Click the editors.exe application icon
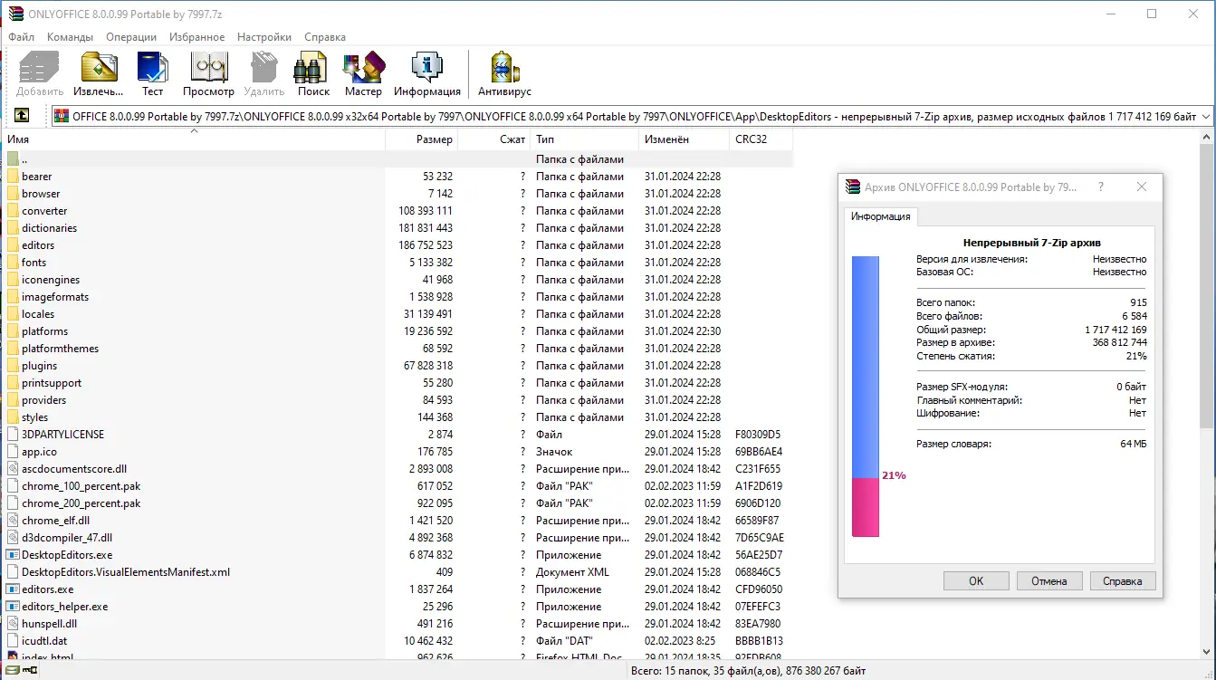The width and height of the screenshot is (1216, 680). (x=13, y=589)
